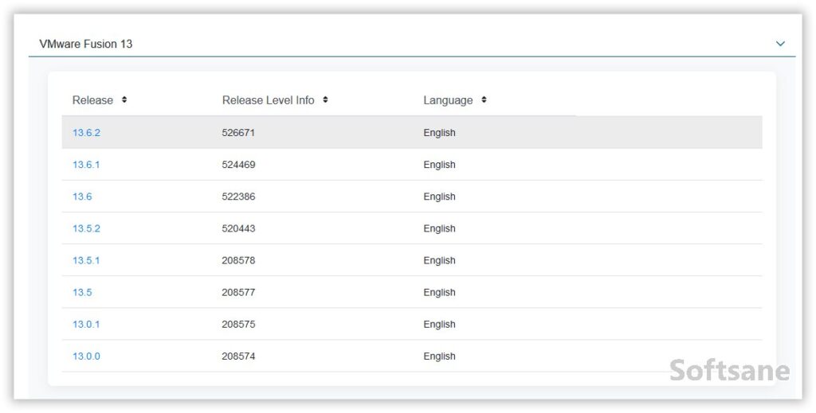Click English in the 13.6 row
816x413 pixels.
click(x=439, y=197)
